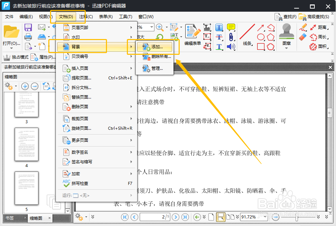
Task: Open the gear settings dropdown in 缩略图 panel
Action: 11,86
